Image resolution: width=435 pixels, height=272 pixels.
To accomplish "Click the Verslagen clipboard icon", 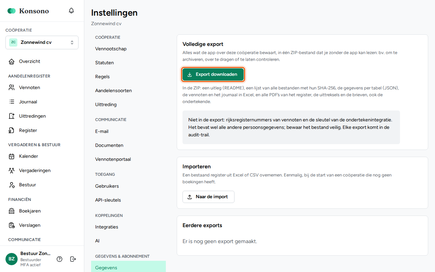I will click(x=12, y=225).
